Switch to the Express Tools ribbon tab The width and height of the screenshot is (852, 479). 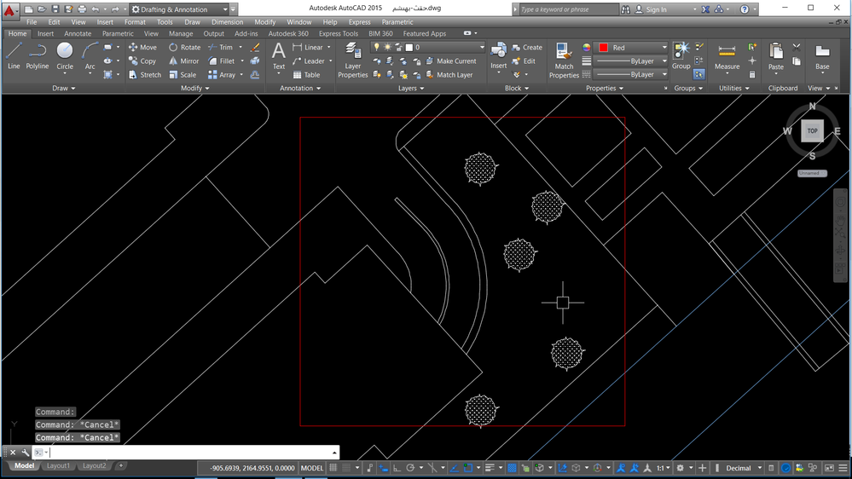click(339, 34)
